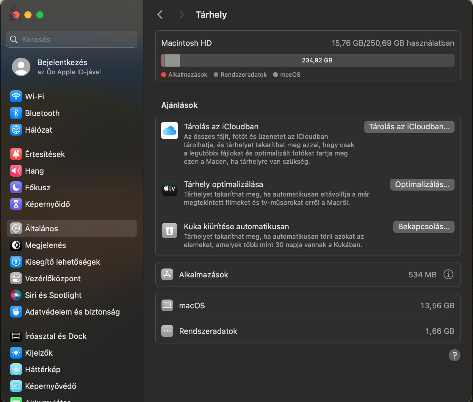Click the Adatvédelem és biztonság hand icon
This screenshot has height=402, width=473.
click(16, 312)
